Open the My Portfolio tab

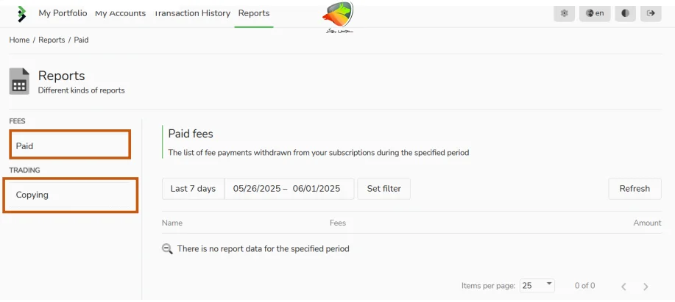63,13
